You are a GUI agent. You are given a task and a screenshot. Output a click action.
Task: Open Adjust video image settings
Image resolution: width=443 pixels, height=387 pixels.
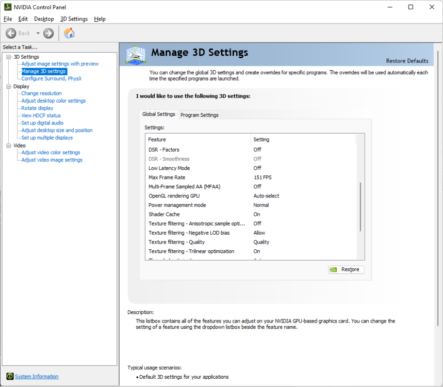click(x=52, y=160)
